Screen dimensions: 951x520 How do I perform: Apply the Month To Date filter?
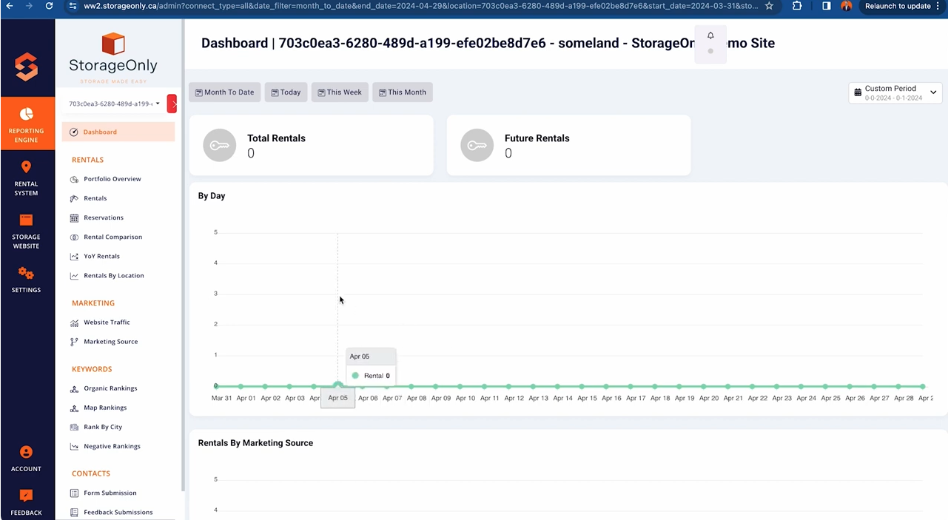(224, 92)
